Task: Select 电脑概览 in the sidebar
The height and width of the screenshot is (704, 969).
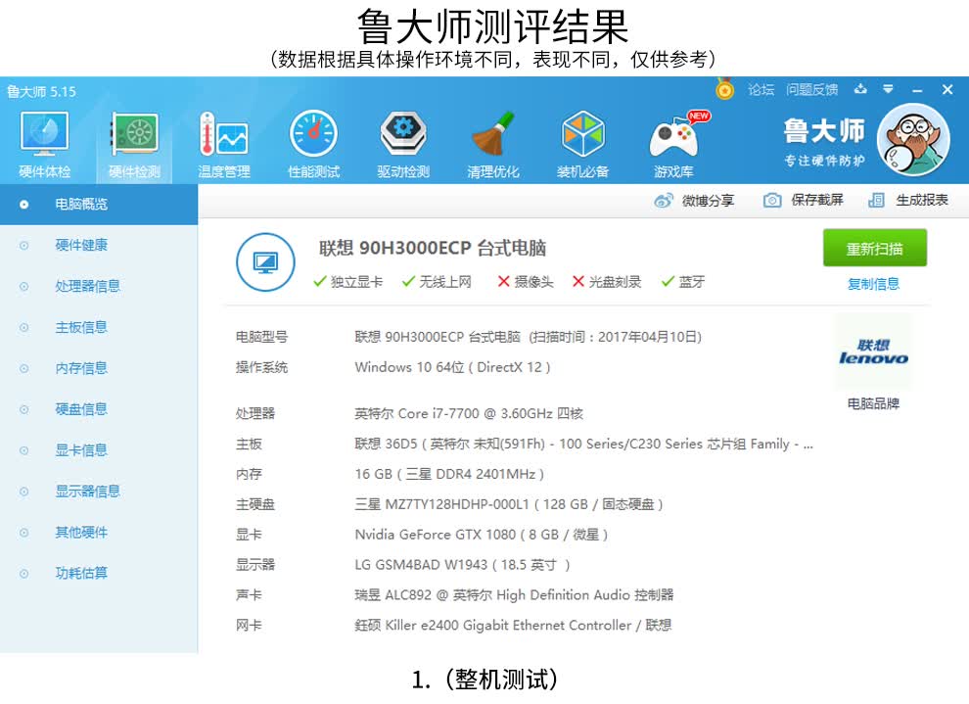Action: (x=99, y=204)
